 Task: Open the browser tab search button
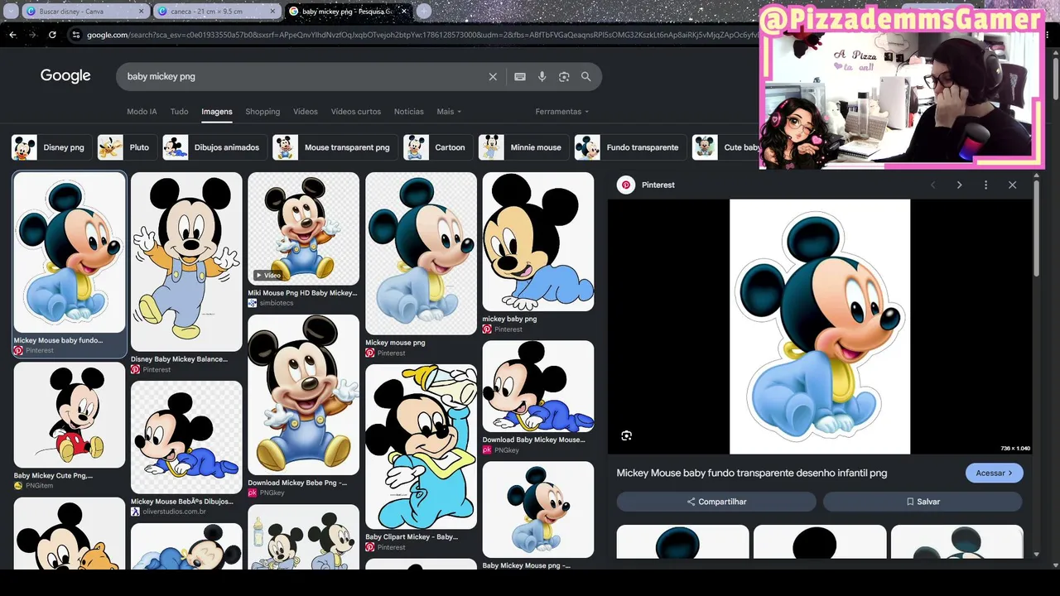(11, 12)
